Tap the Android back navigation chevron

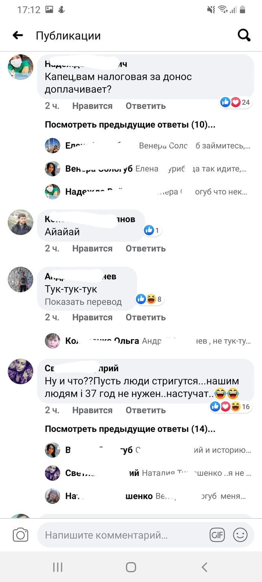pos(204,567)
